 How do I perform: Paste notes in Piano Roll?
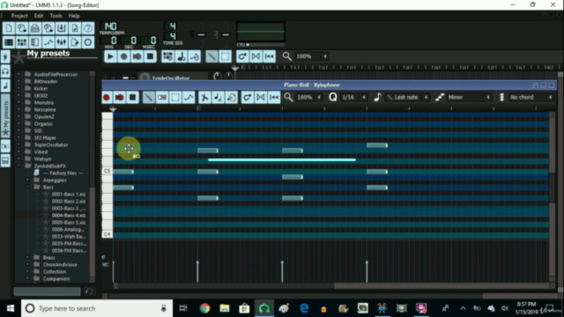pos(232,98)
